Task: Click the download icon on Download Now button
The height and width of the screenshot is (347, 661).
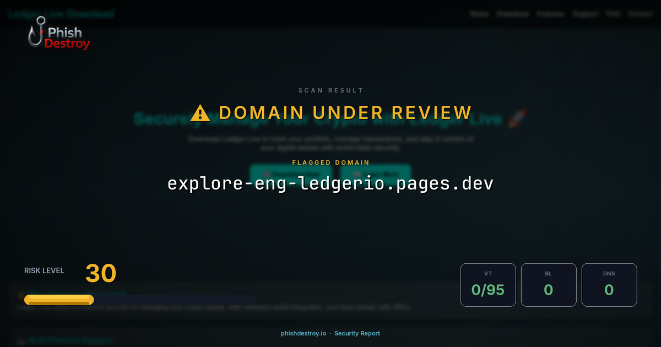Action: point(266,173)
